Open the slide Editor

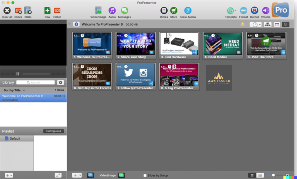57,11
